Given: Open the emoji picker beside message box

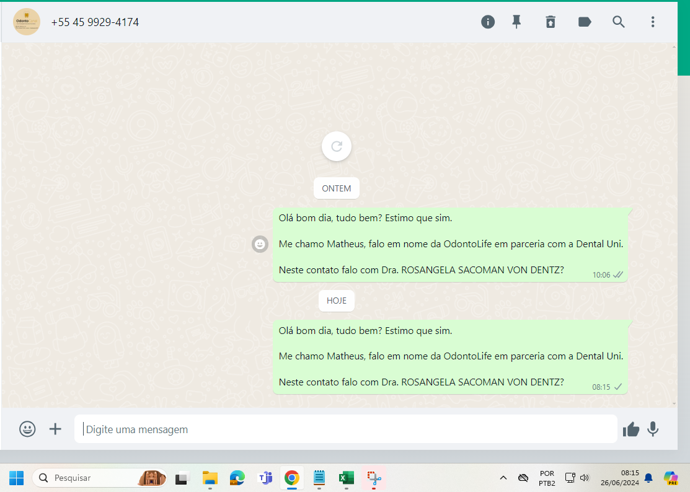Looking at the screenshot, I should click(x=27, y=429).
